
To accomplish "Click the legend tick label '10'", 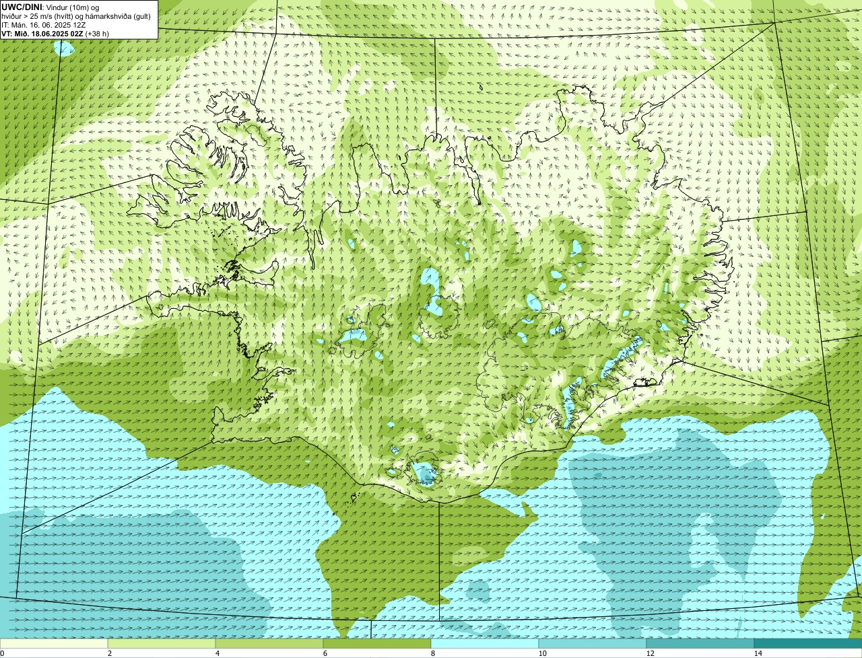I will [542, 653].
